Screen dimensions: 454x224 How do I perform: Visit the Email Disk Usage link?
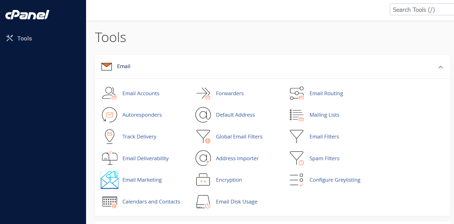tap(237, 202)
